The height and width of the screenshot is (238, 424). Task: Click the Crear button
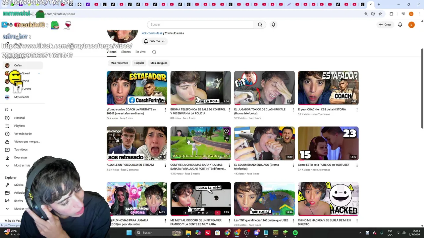pyautogui.click(x=385, y=24)
